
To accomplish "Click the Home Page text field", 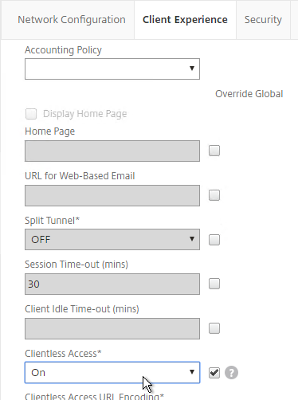I will pyautogui.click(x=112, y=151).
